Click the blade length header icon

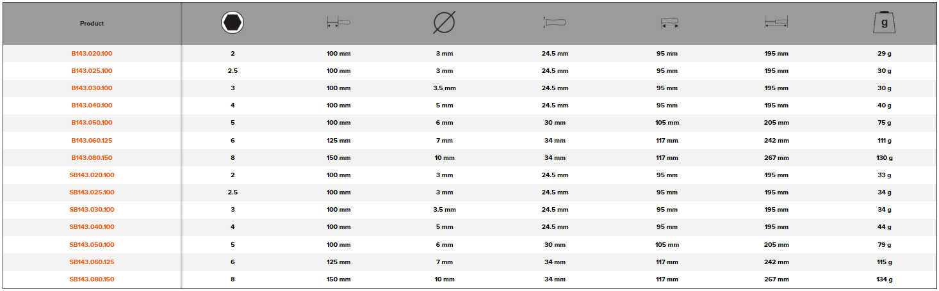click(x=338, y=24)
